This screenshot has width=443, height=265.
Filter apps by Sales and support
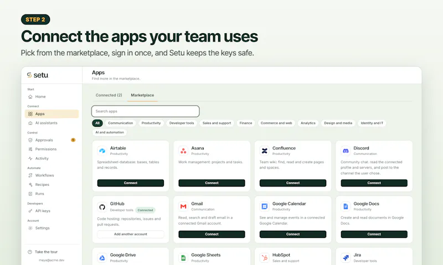tap(217, 123)
